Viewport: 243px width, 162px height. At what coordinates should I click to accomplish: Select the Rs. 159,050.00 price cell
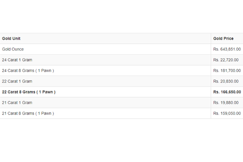[227, 113]
